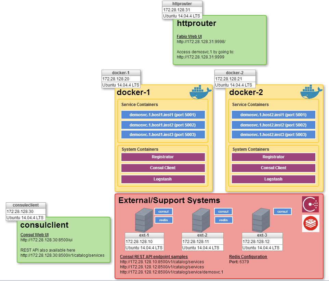Click the redis tag beside ext-1

pyautogui.click(x=164, y=220)
